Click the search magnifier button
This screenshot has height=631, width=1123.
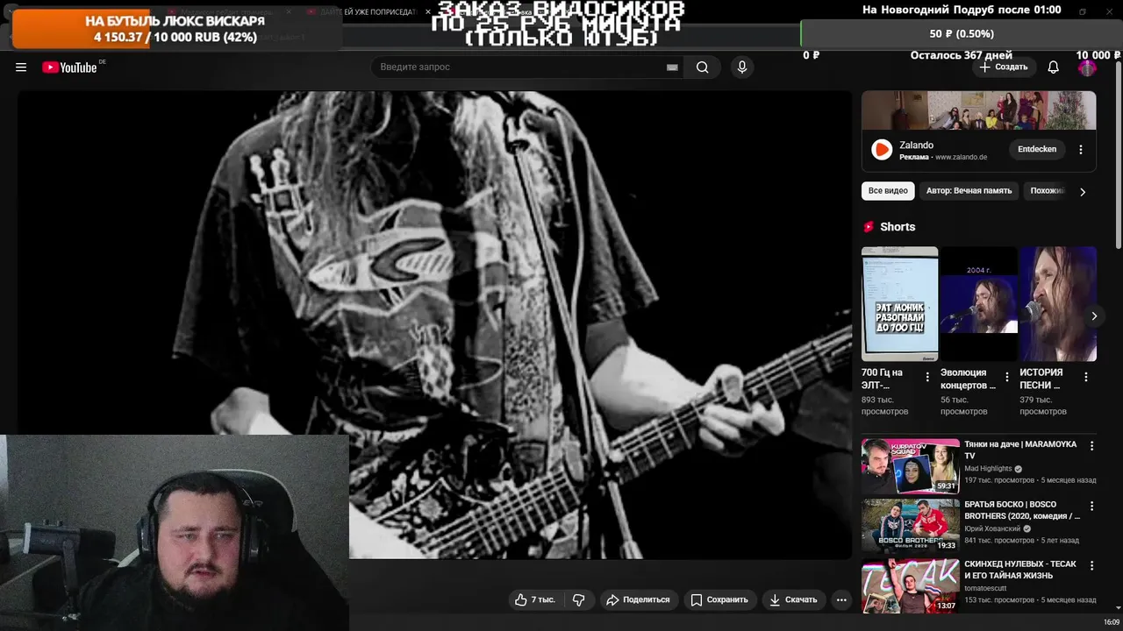coord(702,67)
